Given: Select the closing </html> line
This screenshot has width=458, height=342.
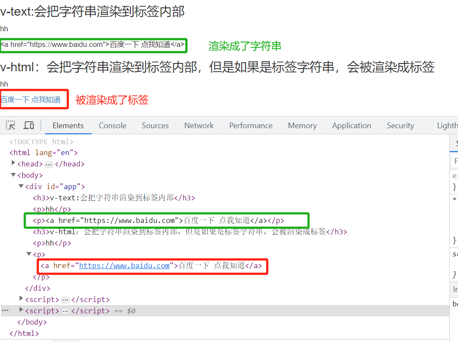Looking at the screenshot, I should pyautogui.click(x=24, y=333).
